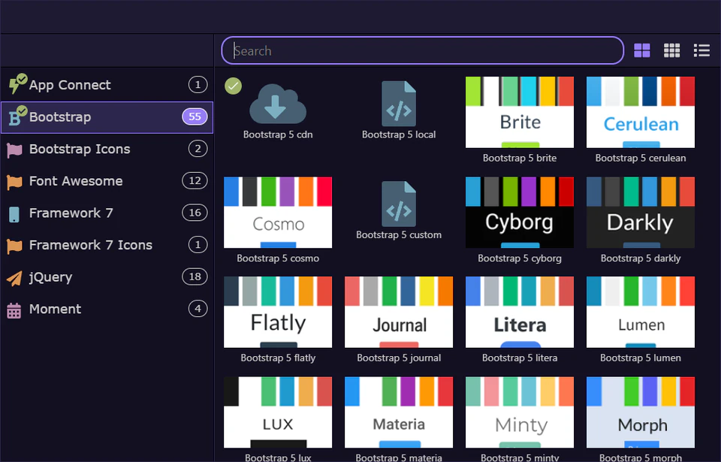Choose the Cerulean theme thumbnail
The image size is (721, 462).
click(x=641, y=112)
